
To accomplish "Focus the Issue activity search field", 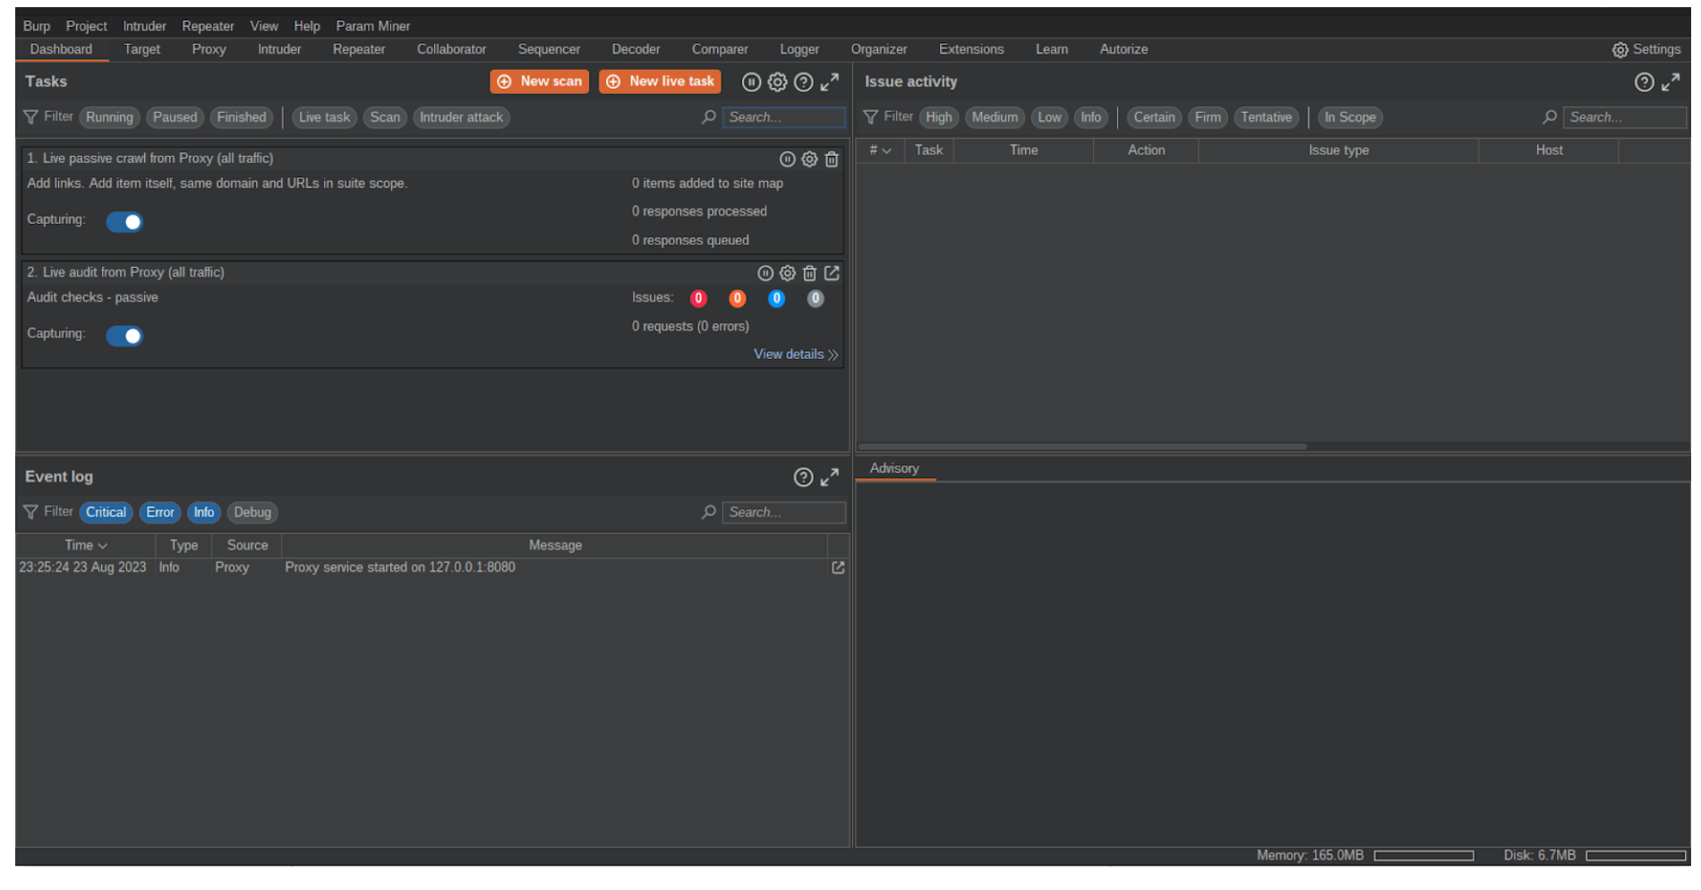I will tap(1624, 117).
